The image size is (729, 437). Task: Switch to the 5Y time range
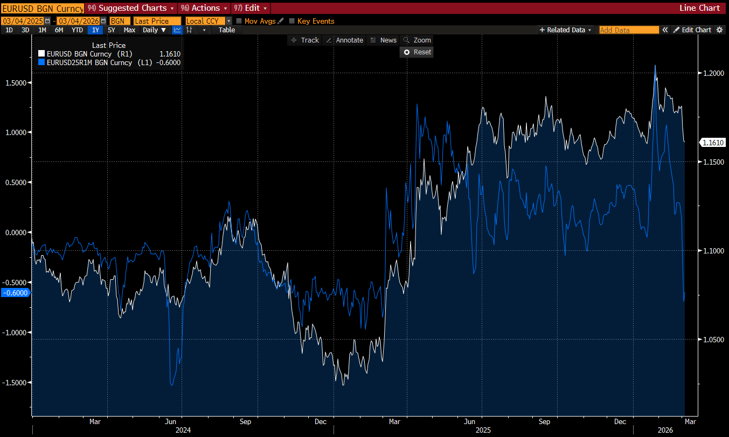pyautogui.click(x=112, y=30)
